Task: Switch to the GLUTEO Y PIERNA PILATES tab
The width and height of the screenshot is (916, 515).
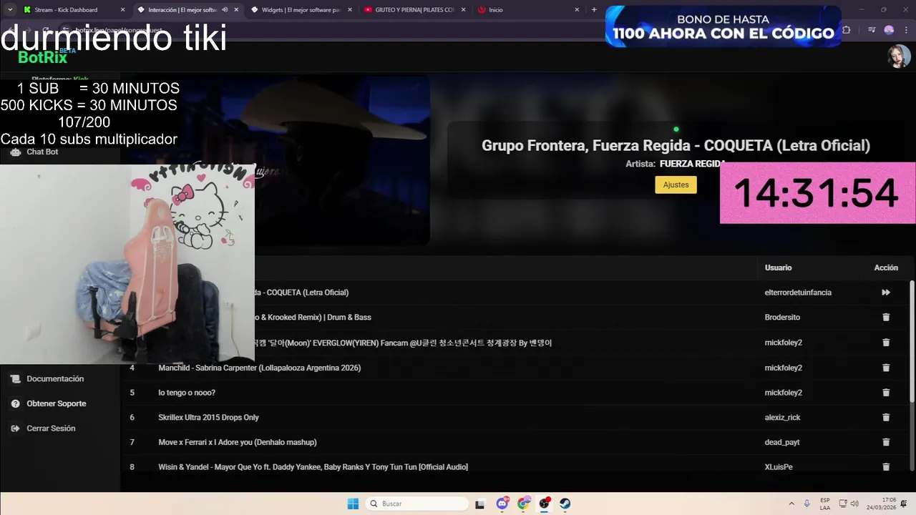Action: pos(414,10)
